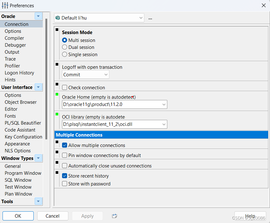Collapse the Oracle section arrow
Viewport: 270px width, 223px height.
[38, 16]
